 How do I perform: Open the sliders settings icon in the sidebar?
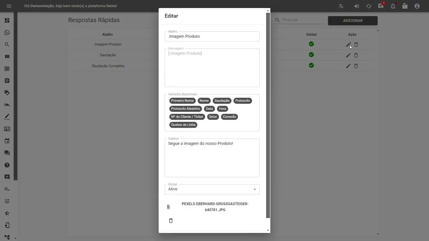click(7, 201)
